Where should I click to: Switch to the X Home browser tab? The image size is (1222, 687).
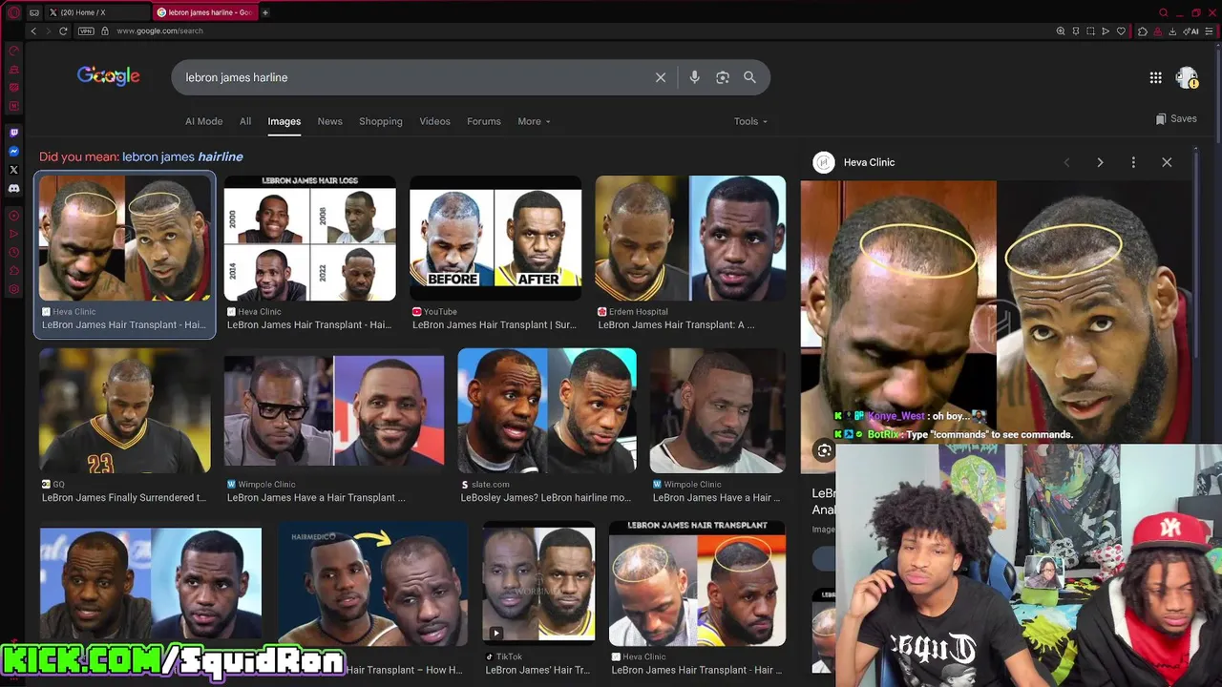95,12
